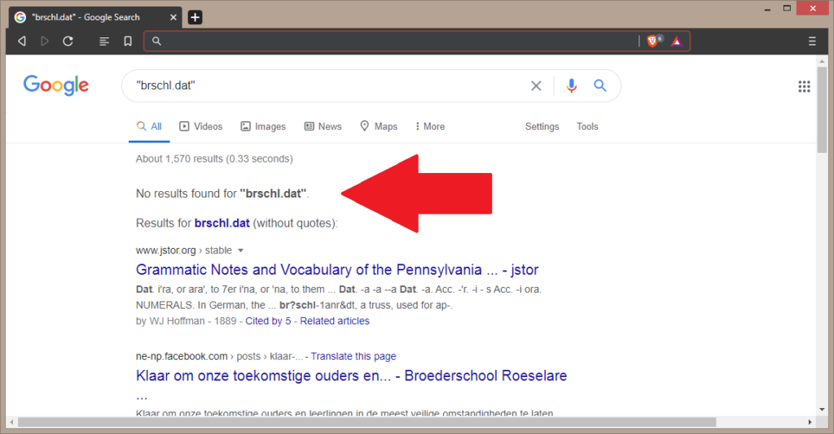Open Klaar om onze toekomstige ouders result
Image resolution: width=834 pixels, height=434 pixels.
point(351,375)
